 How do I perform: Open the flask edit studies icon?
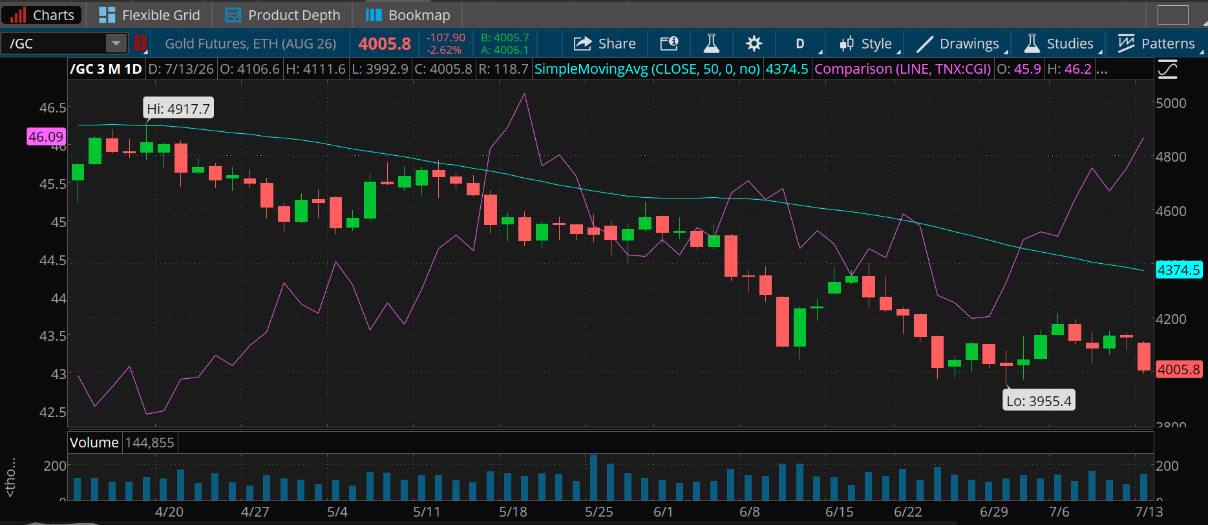coord(711,43)
